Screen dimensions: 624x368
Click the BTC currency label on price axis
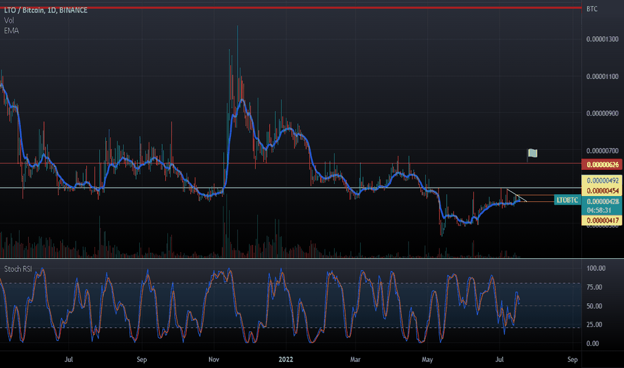(592, 9)
